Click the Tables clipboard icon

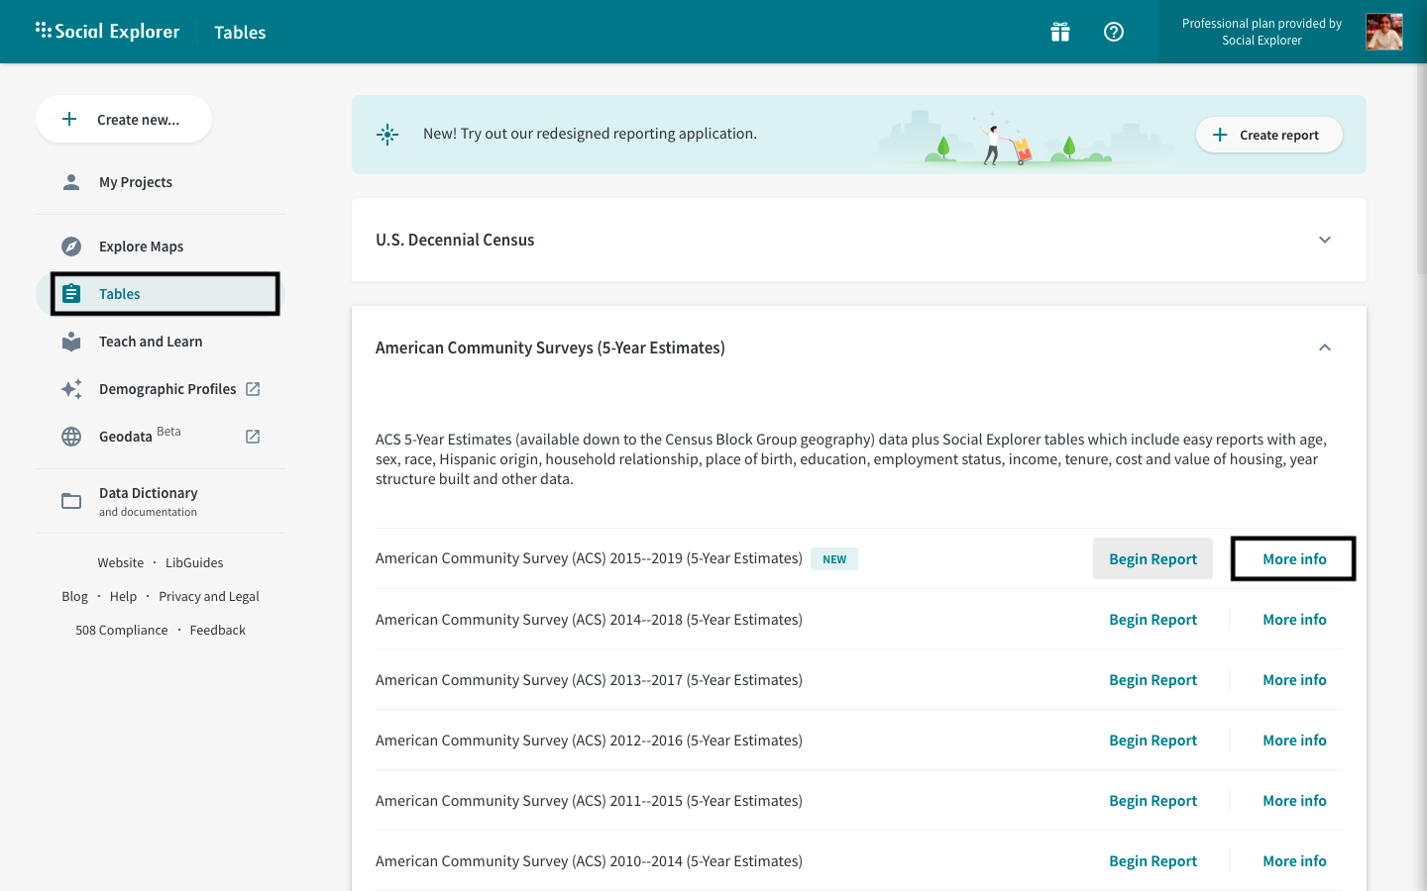click(71, 294)
